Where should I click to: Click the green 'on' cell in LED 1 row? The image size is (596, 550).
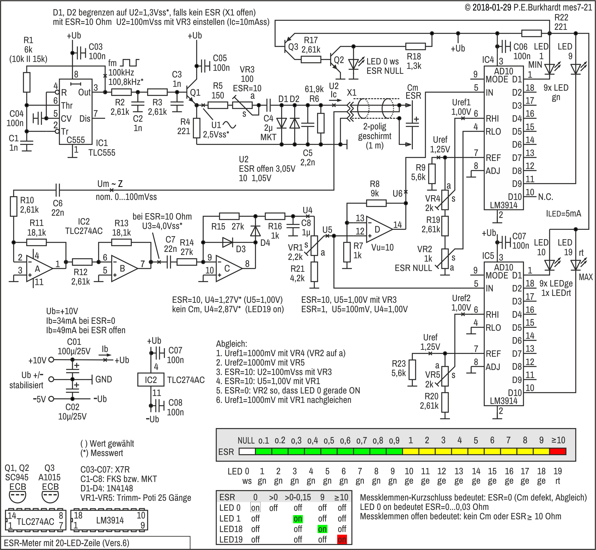coord(298,519)
